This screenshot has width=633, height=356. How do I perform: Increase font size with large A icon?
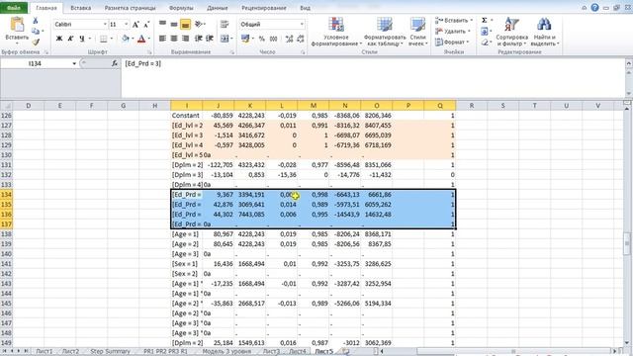tap(136, 25)
